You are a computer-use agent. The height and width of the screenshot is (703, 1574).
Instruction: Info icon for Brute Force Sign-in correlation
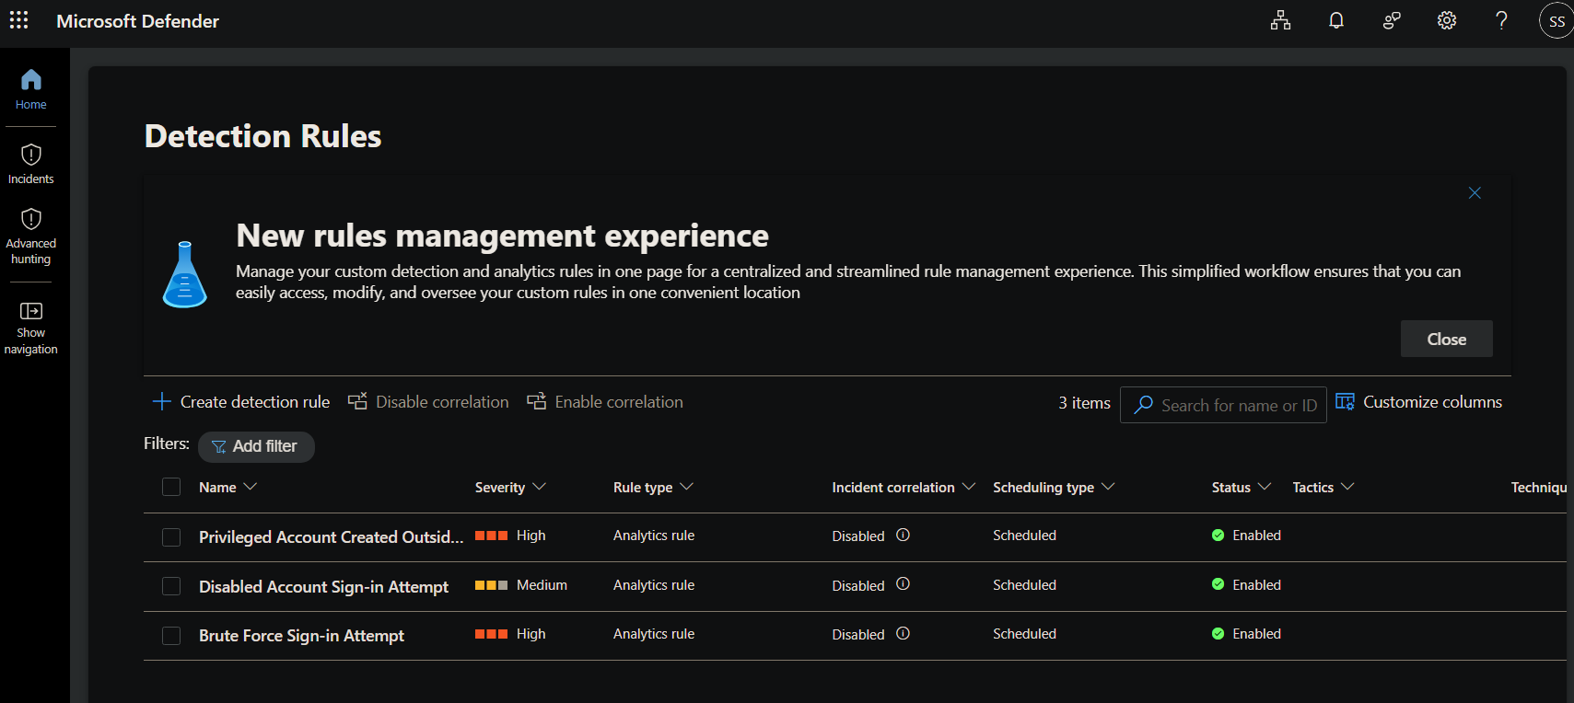tap(903, 633)
